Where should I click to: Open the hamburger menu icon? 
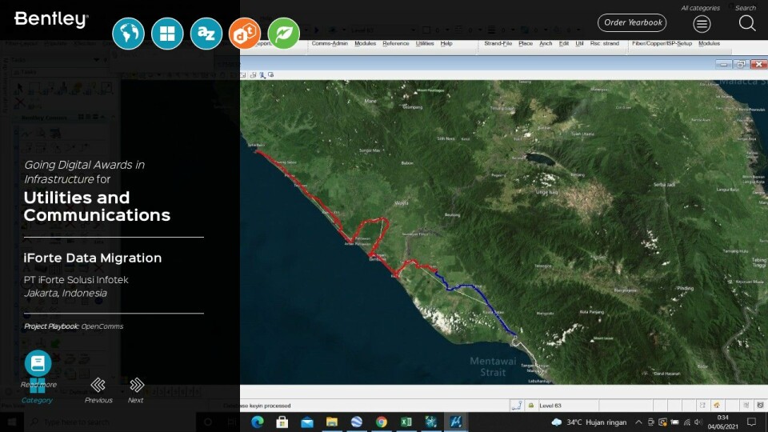(702, 23)
